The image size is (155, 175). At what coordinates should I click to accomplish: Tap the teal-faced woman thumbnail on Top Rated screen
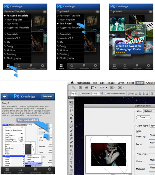117,24
